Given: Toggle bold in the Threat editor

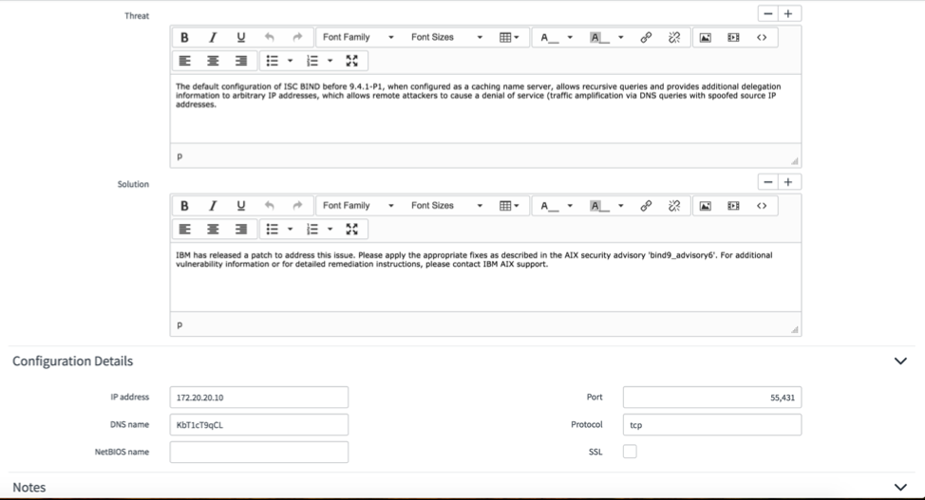Looking at the screenshot, I should click(184, 38).
